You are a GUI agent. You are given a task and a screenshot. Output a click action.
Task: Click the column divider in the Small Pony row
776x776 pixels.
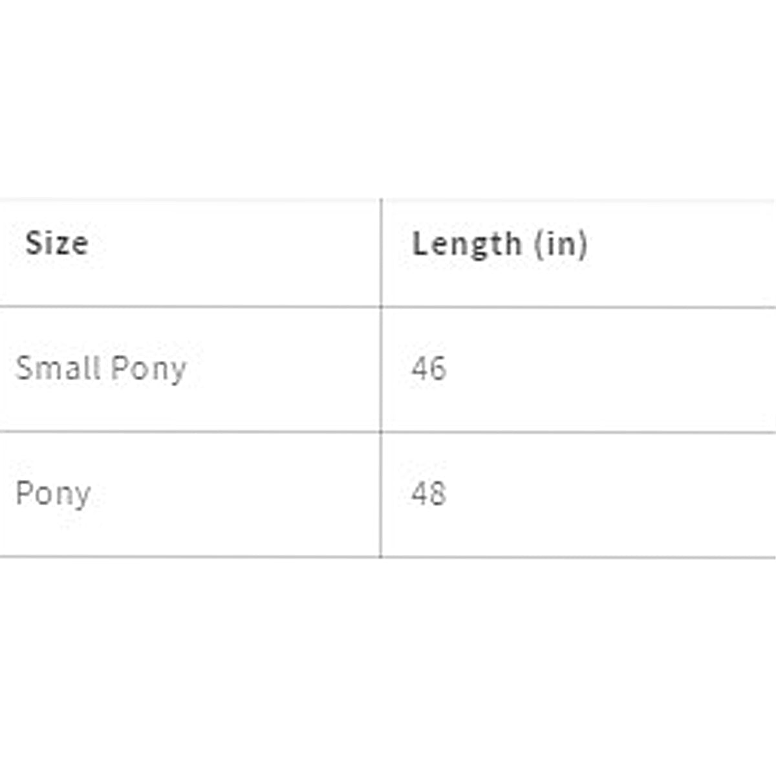[x=381, y=369]
